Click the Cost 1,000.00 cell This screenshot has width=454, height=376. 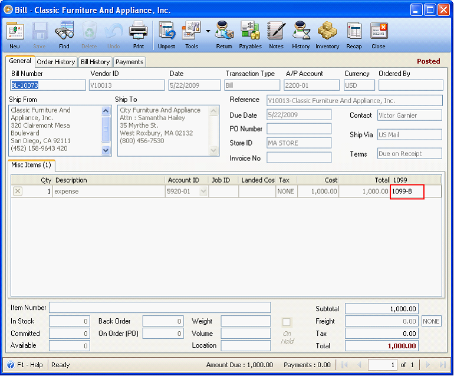click(x=318, y=192)
